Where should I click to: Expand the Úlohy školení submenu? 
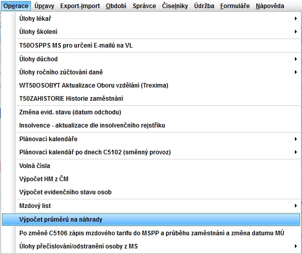[x=158, y=32]
